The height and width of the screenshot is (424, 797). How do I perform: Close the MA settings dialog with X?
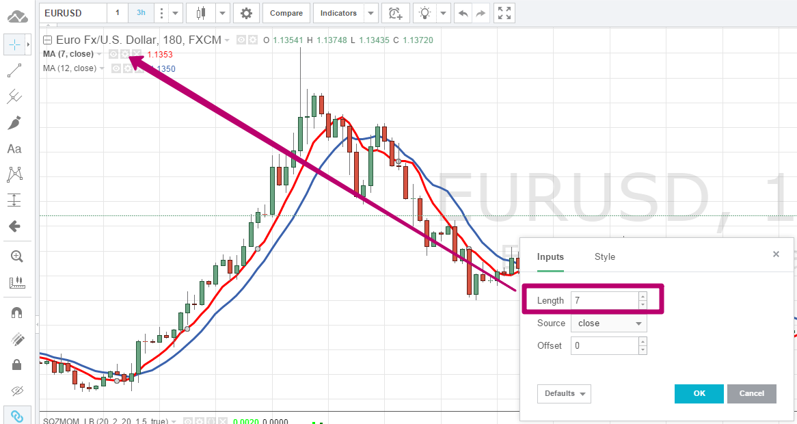point(776,254)
